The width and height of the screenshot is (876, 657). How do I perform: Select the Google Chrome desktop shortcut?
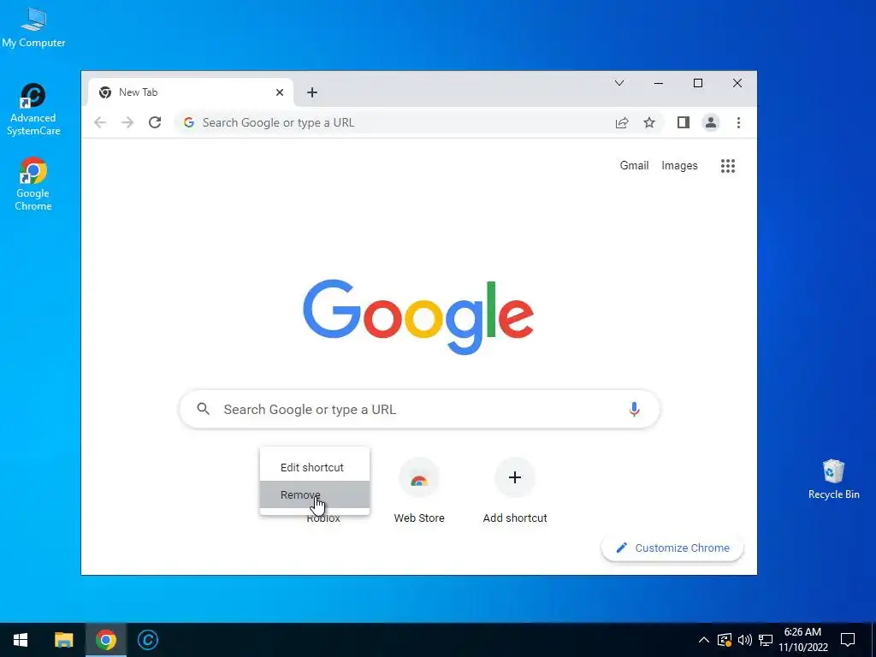[x=33, y=184]
